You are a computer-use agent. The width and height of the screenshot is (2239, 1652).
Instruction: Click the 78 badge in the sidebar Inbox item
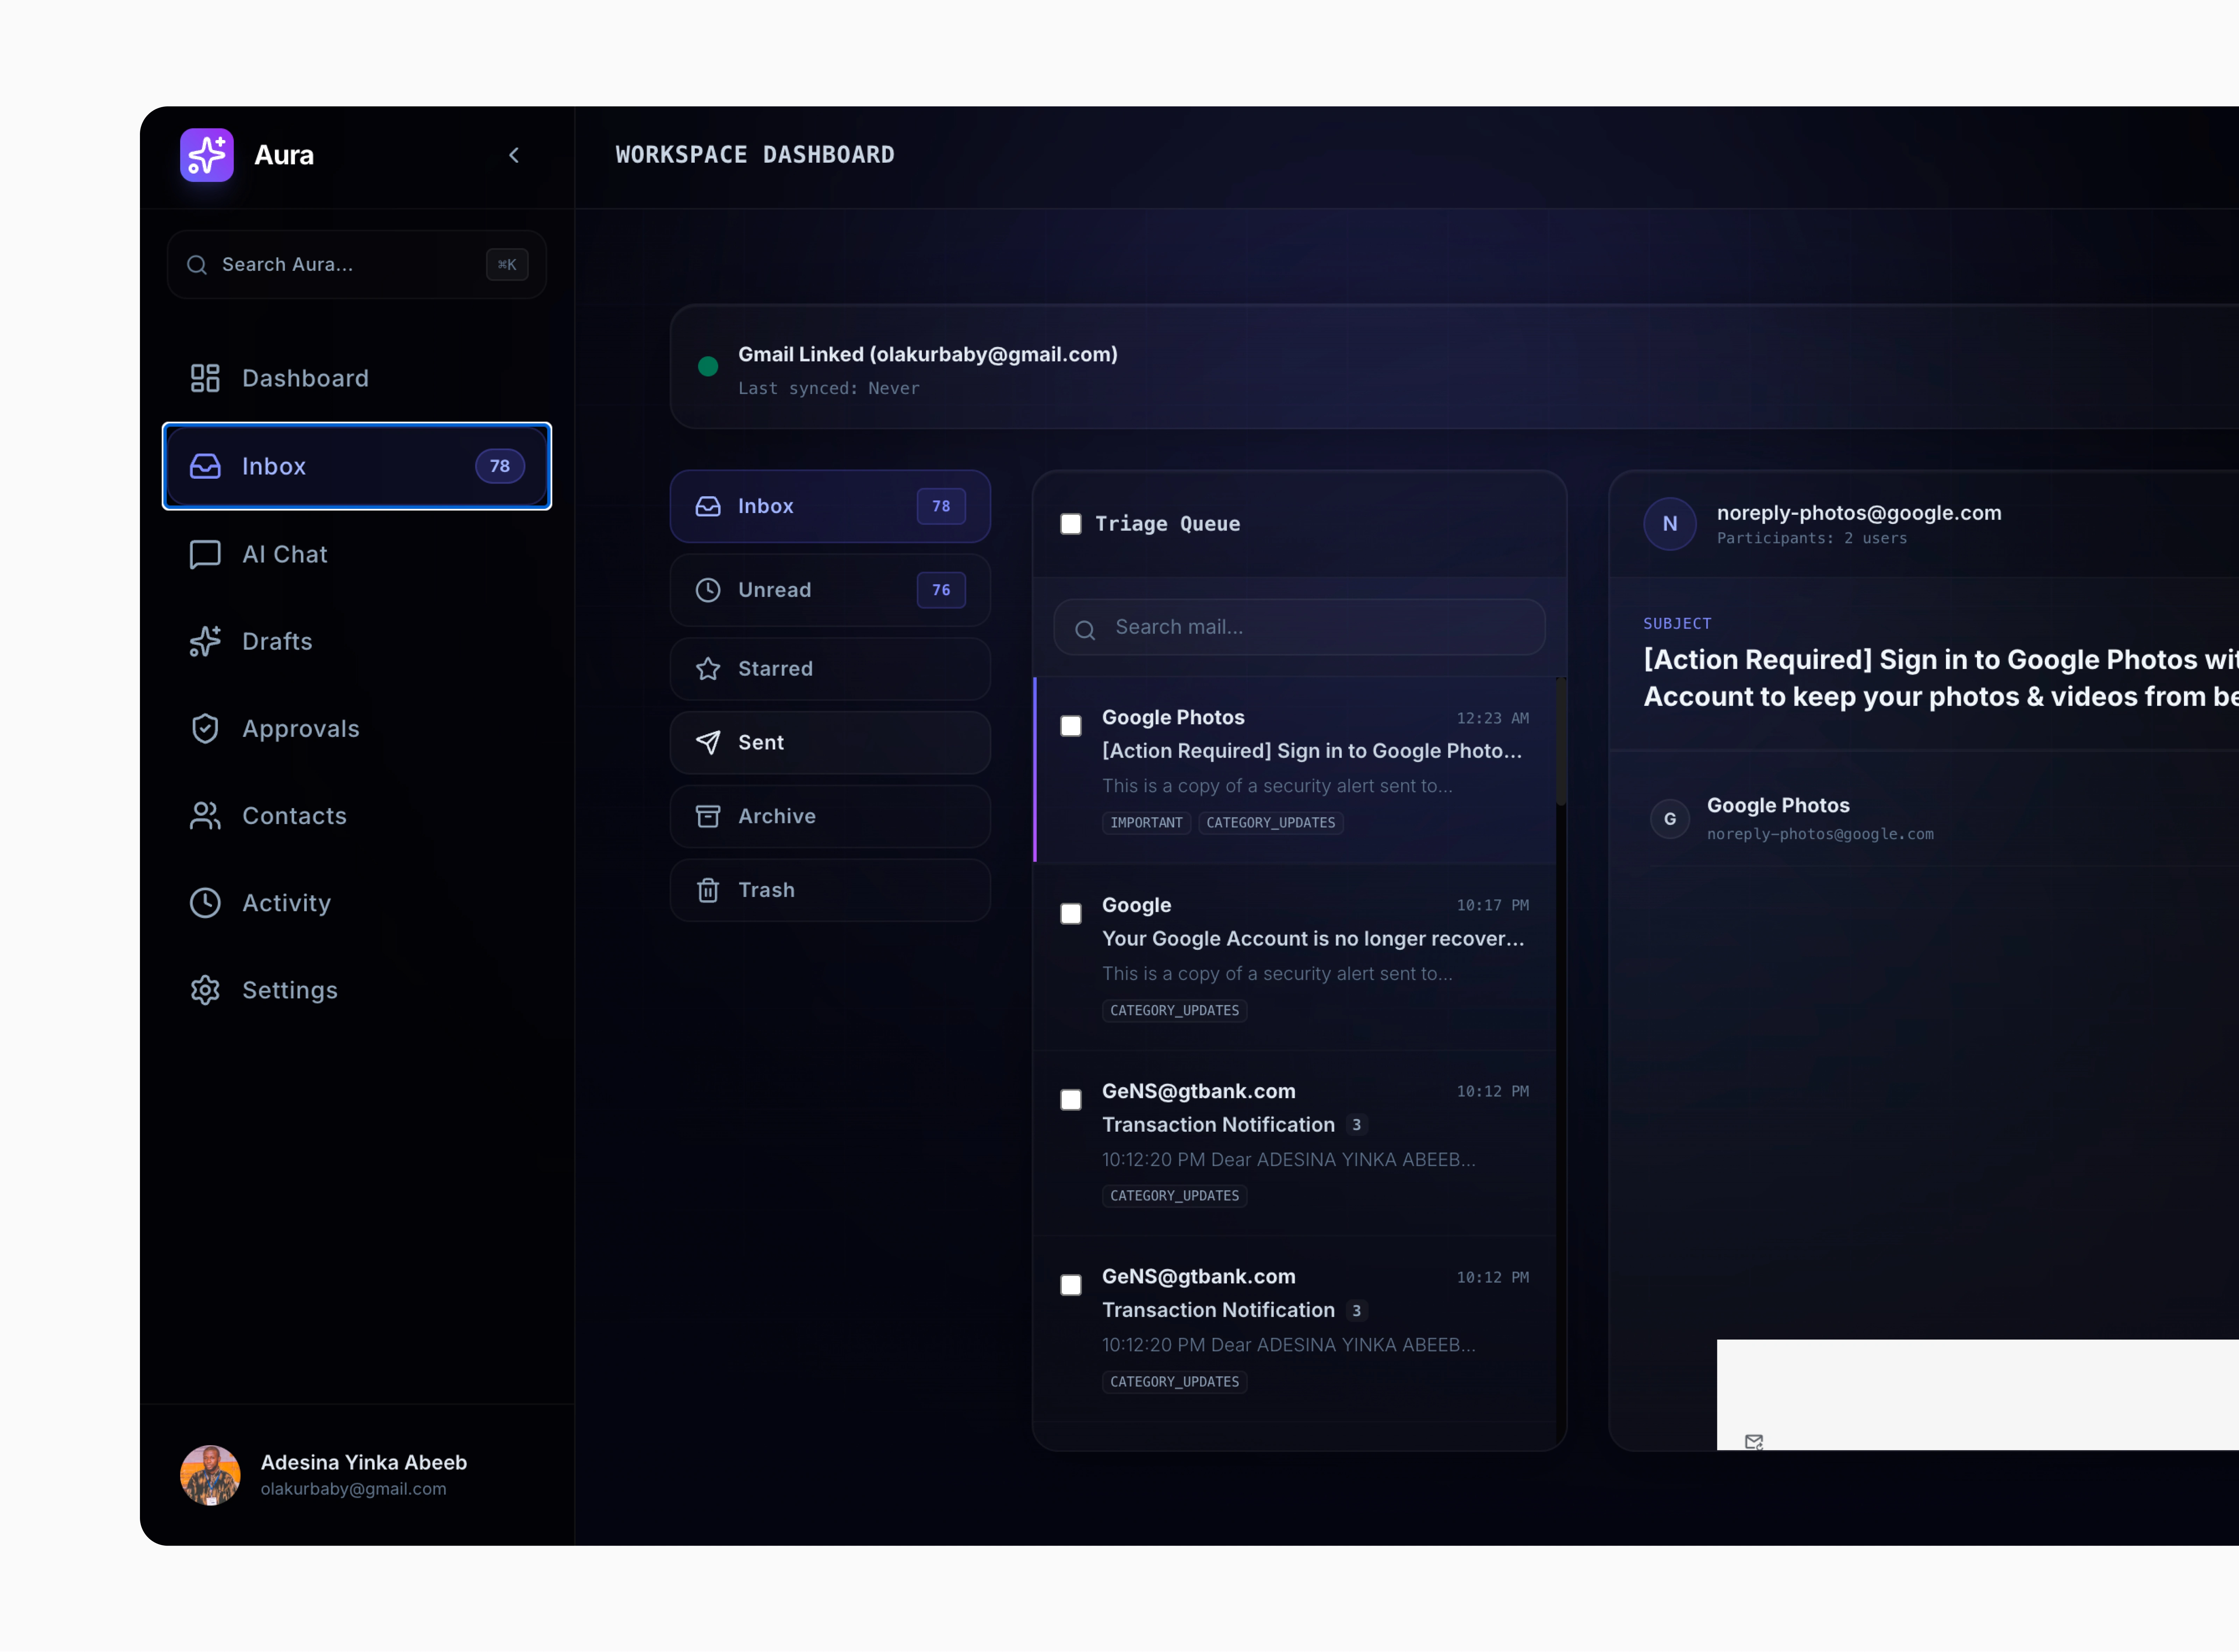(500, 466)
